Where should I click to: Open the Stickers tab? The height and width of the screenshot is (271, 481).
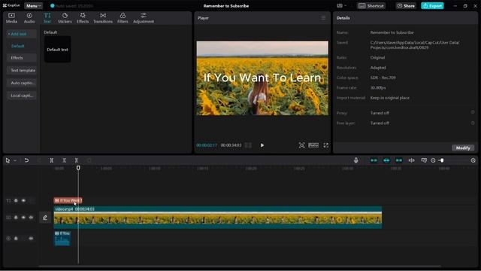pos(65,18)
